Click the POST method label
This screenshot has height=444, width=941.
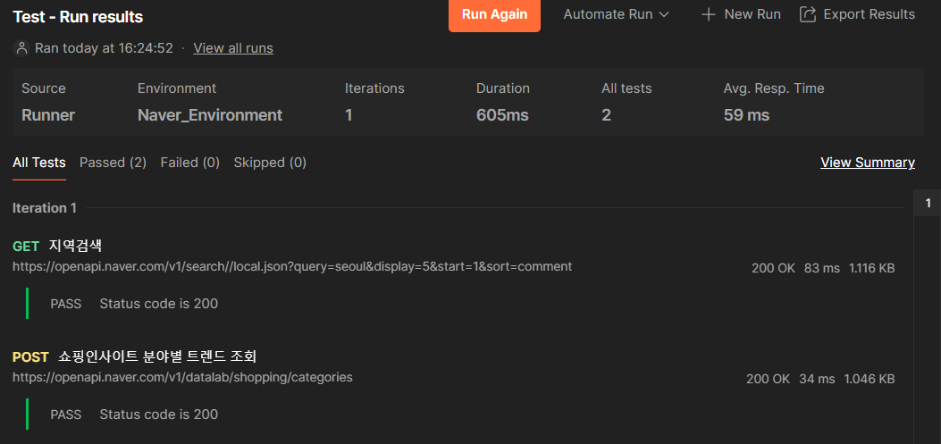pyautogui.click(x=30, y=357)
